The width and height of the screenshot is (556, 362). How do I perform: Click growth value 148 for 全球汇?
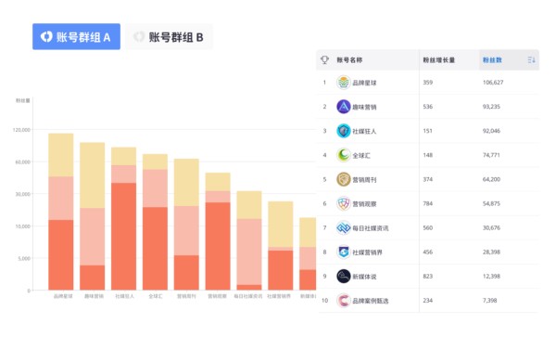point(427,155)
